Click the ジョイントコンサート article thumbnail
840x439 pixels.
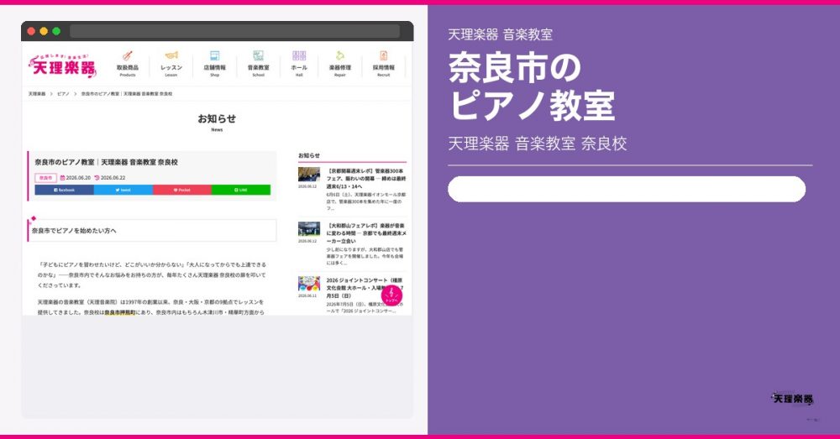309,284
